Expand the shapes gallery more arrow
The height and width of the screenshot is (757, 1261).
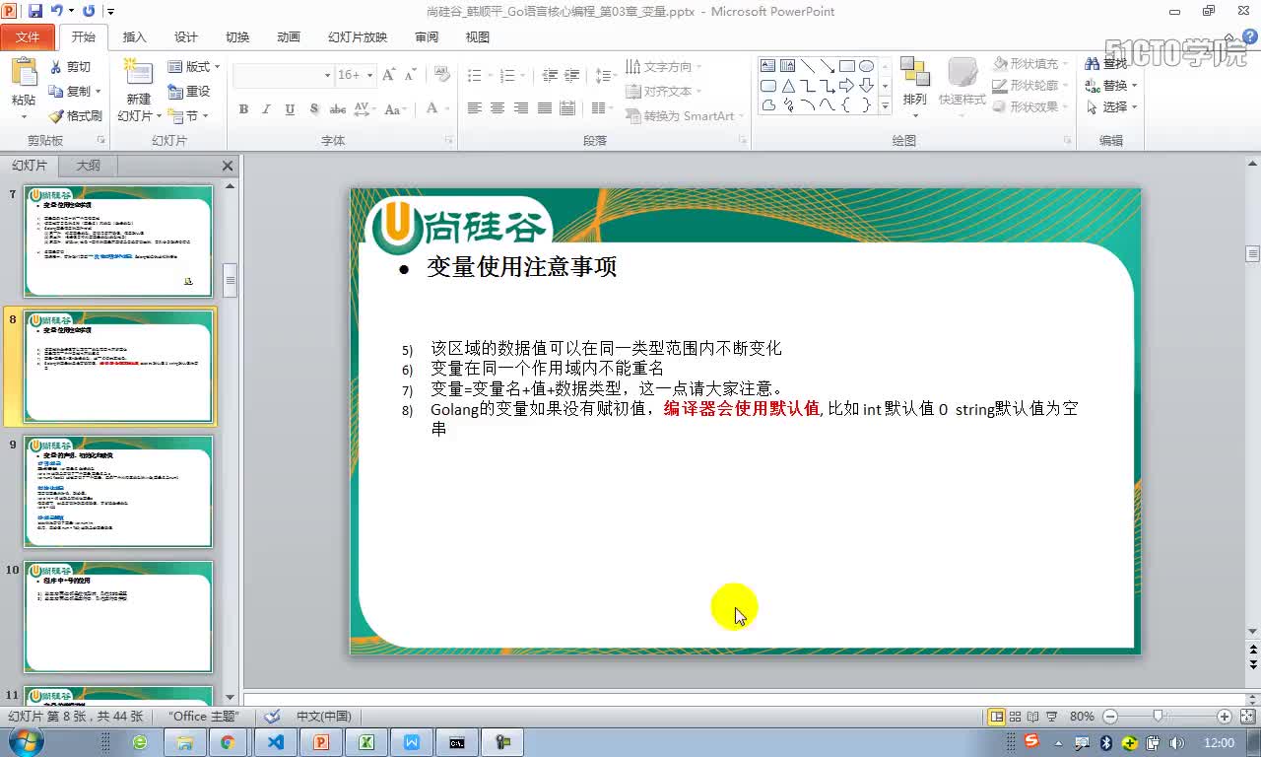pos(885,105)
